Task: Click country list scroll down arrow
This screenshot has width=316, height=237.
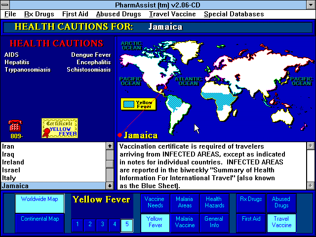Action: (110, 186)
